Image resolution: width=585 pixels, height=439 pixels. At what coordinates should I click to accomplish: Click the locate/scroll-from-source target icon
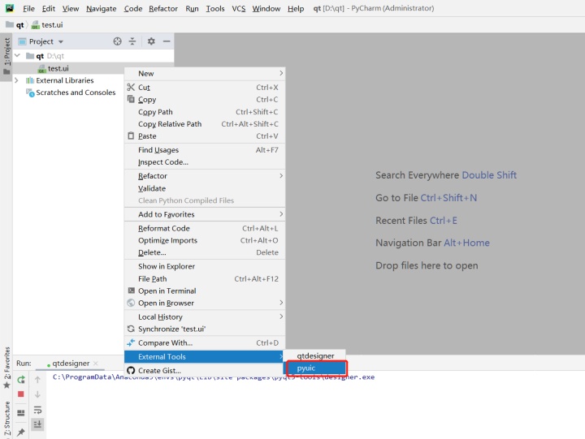click(x=117, y=41)
